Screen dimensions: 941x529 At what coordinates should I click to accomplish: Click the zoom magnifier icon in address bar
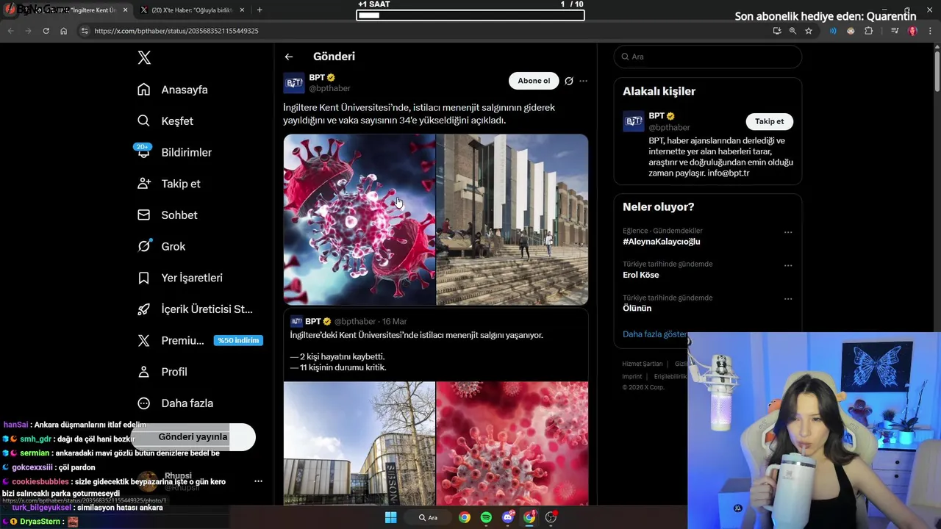click(792, 31)
